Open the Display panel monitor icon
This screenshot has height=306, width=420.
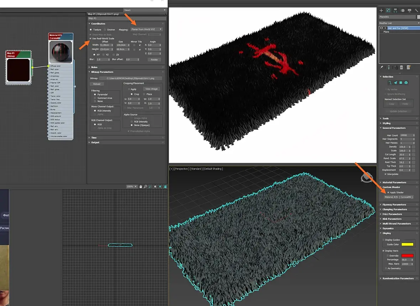point(410,10)
